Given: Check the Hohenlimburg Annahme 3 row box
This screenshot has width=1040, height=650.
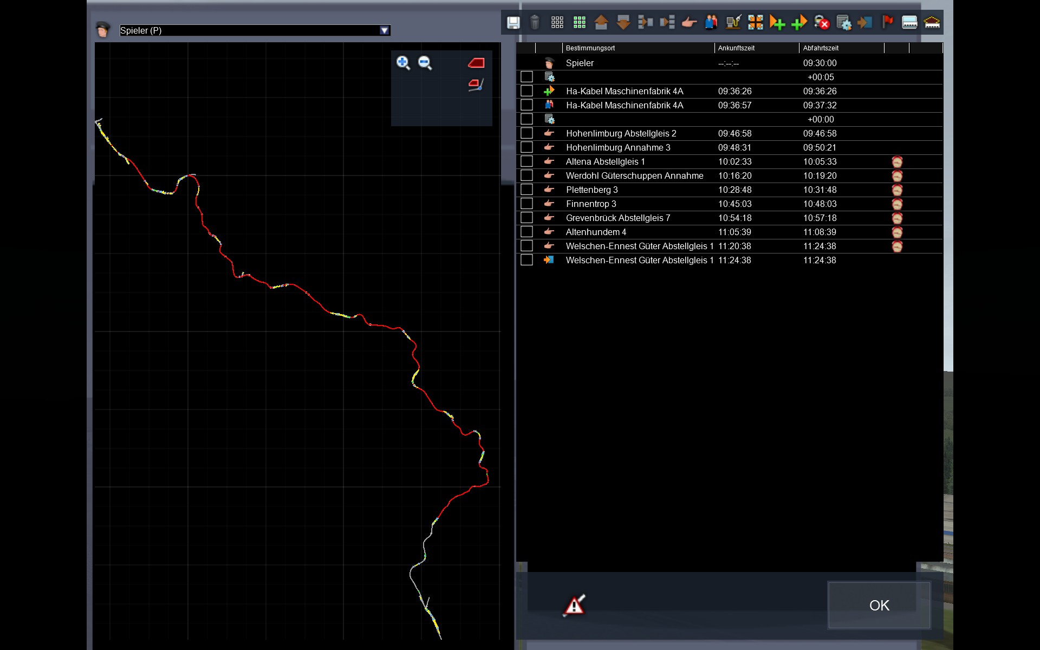Looking at the screenshot, I should (526, 147).
